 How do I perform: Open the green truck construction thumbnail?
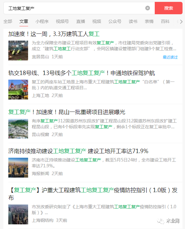pyautogui.click(x=18, y=90)
